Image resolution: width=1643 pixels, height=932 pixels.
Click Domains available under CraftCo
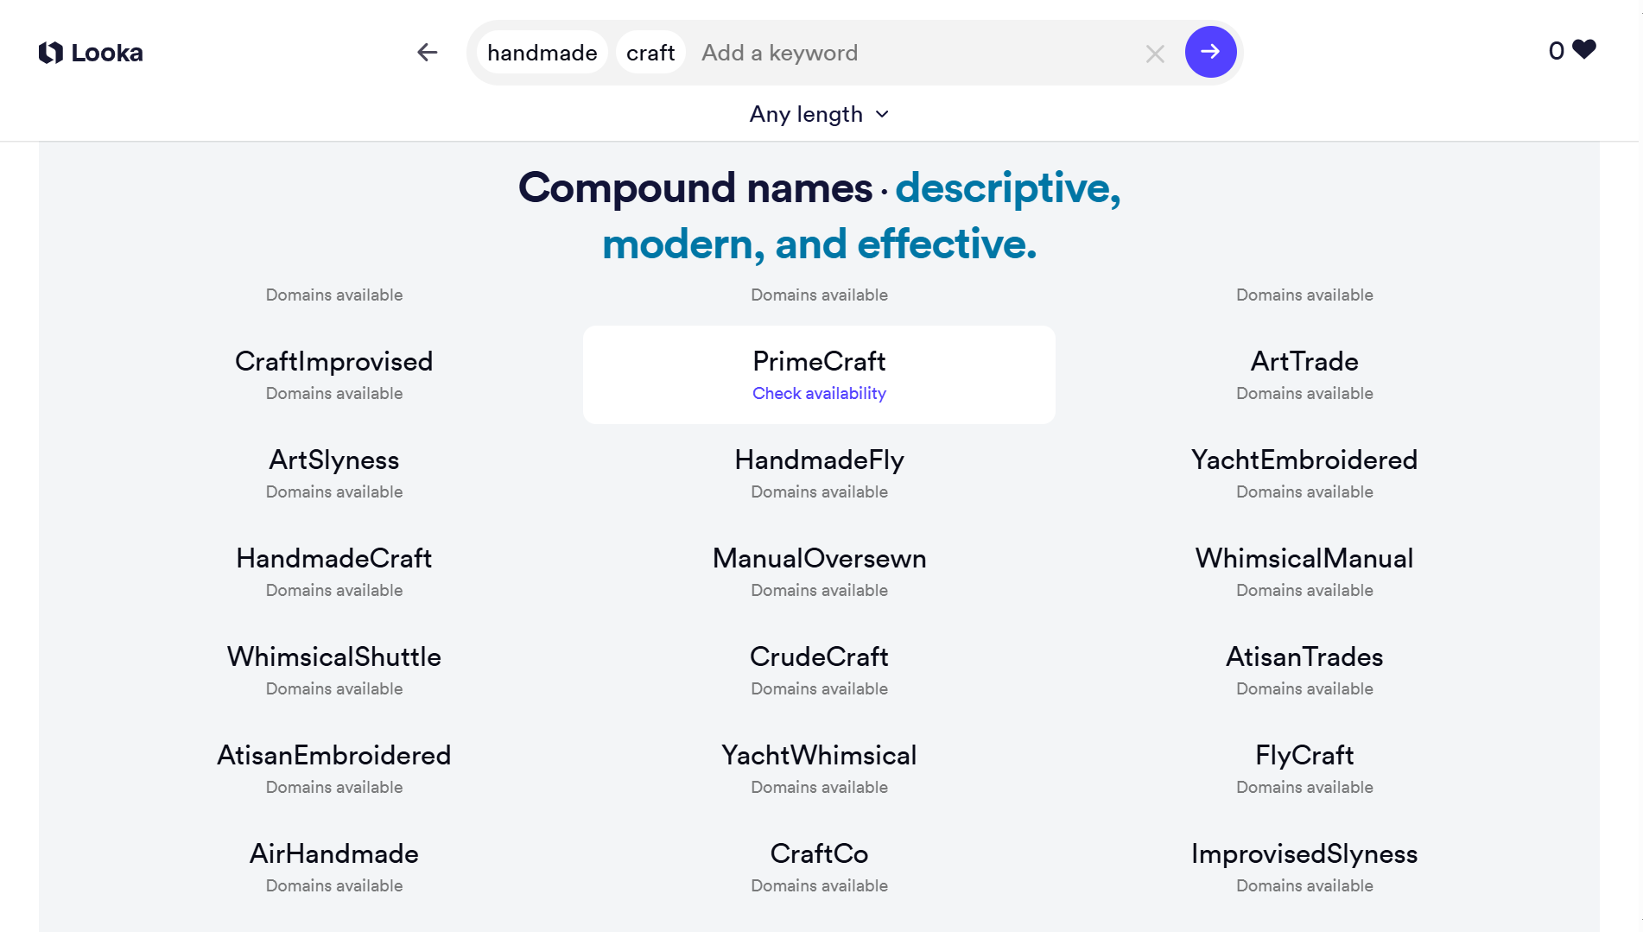coord(819,885)
